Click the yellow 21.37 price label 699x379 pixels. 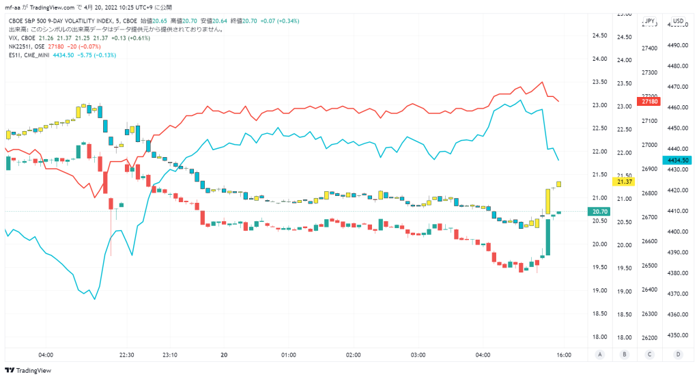[x=624, y=182]
